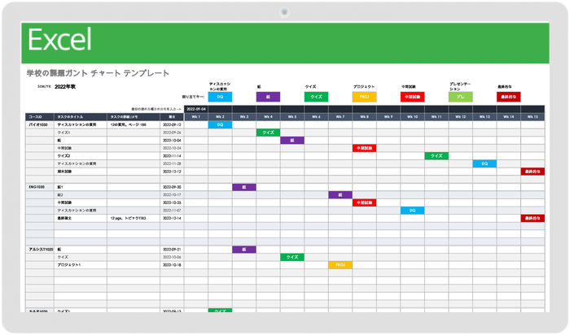The width and height of the screenshot is (570, 335).
Task: Select the 2022-10-17 due date cell
Action: point(172,195)
